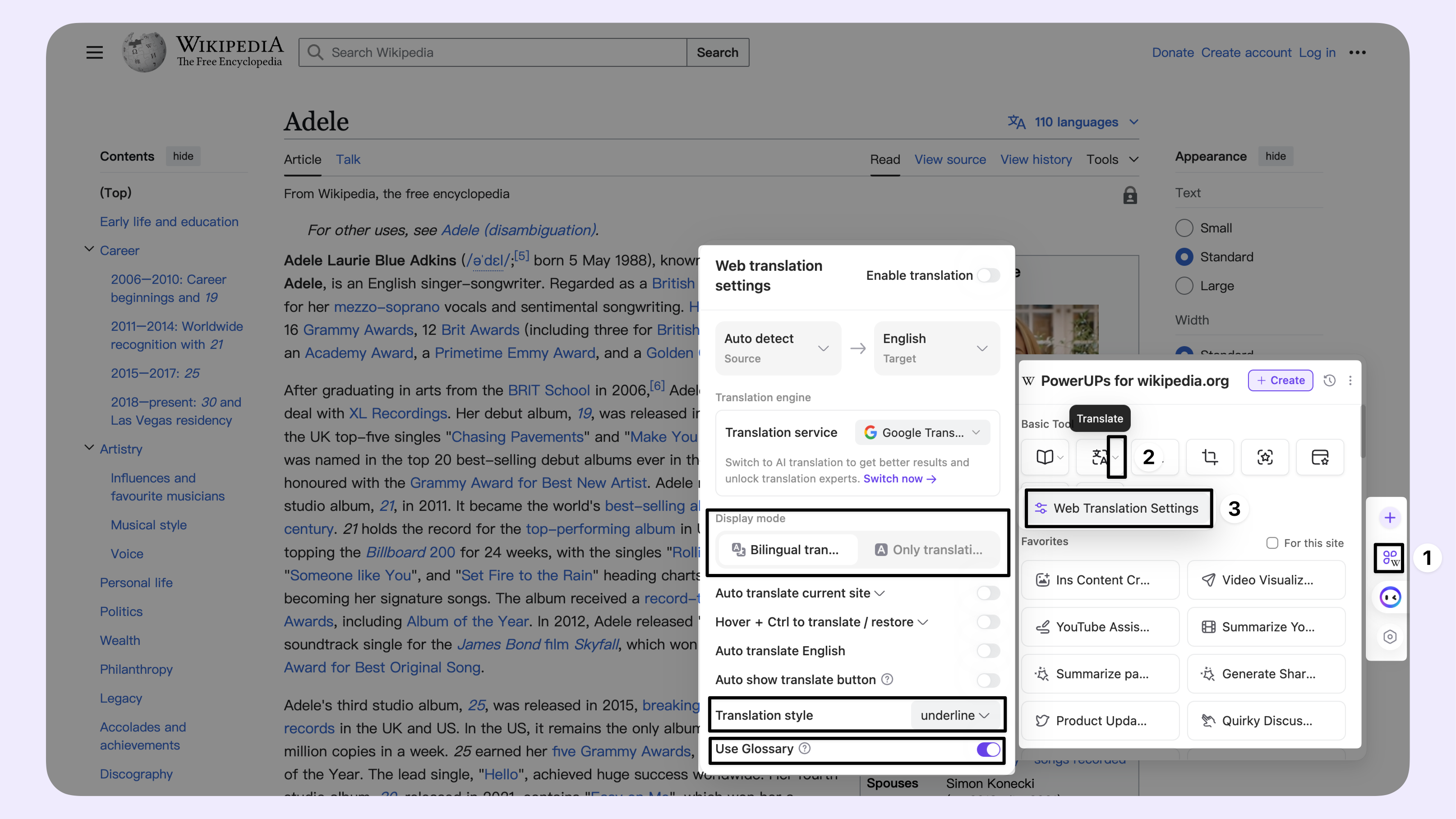Image resolution: width=1456 pixels, height=819 pixels.
Task: Click the hexagon settings icon in sidebar
Action: (x=1389, y=637)
